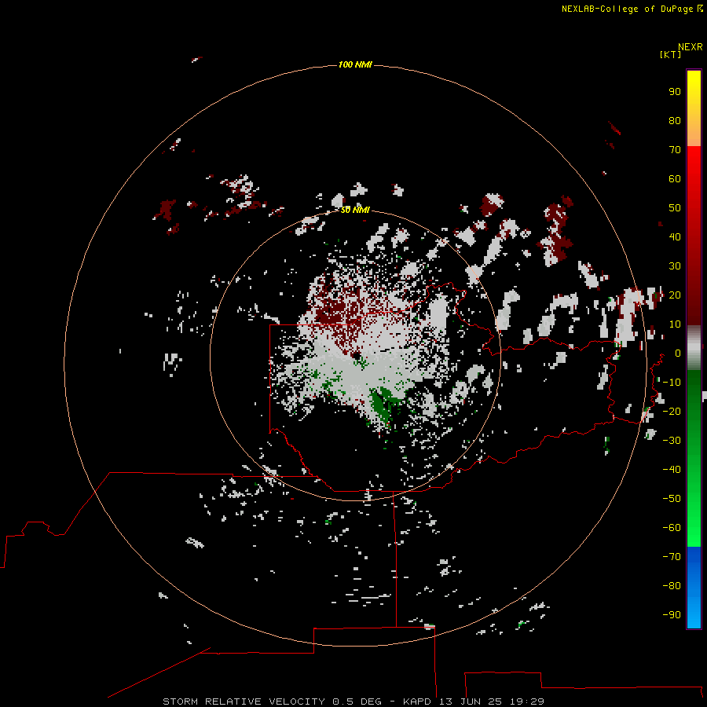Click the [KT] units label
Screen dimensions: 707x707
coord(670,54)
